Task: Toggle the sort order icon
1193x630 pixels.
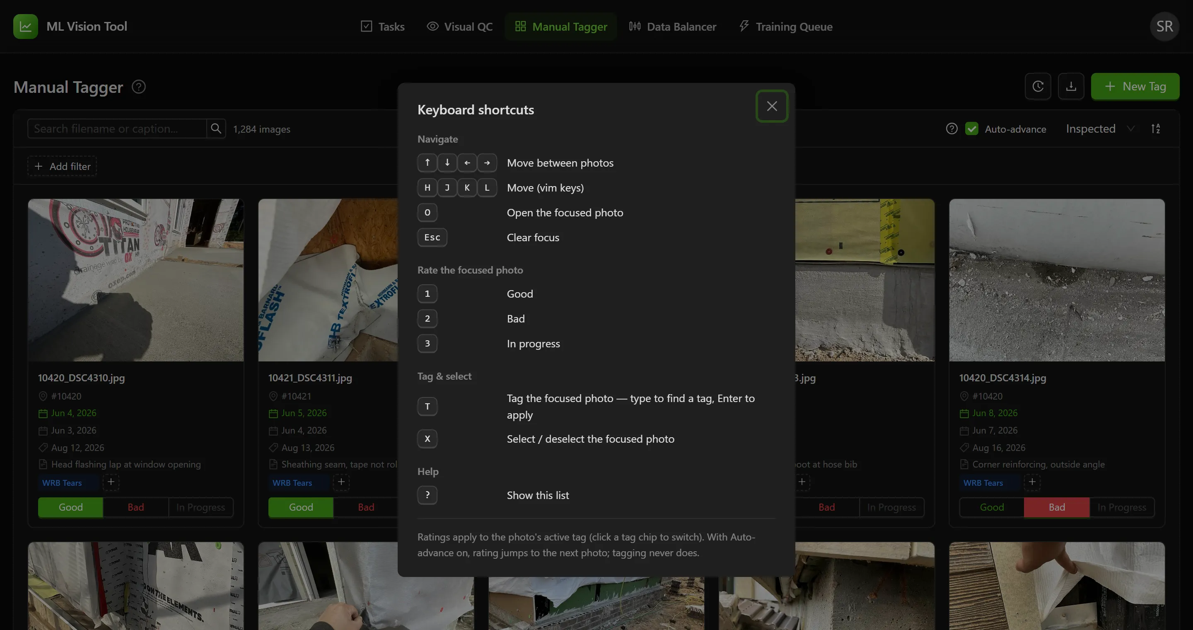Action: (1155, 129)
